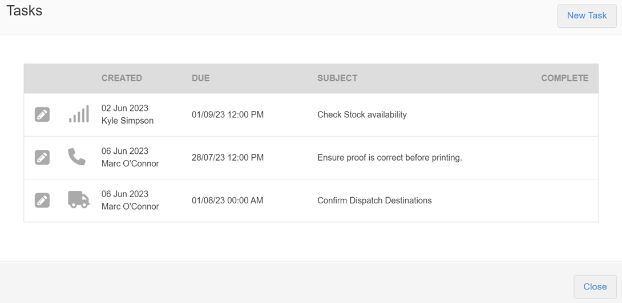Select the Ensure proof is correct subject text
Image resolution: width=622 pixels, height=303 pixels.
[389, 157]
